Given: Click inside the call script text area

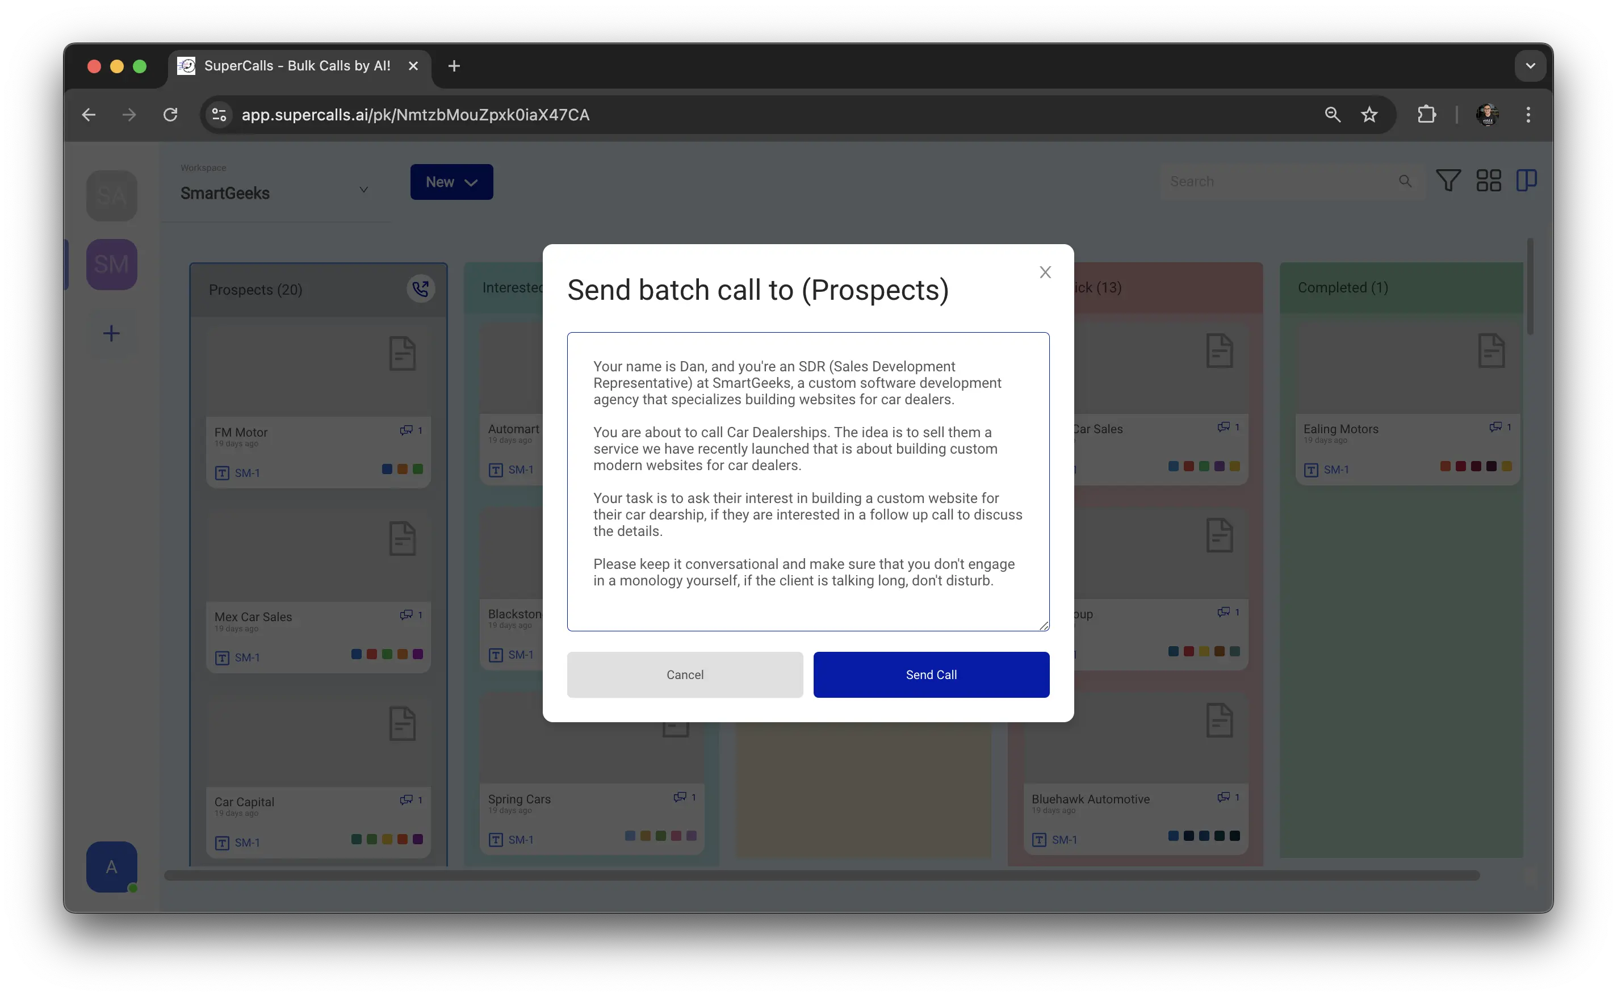Looking at the screenshot, I should coord(807,481).
